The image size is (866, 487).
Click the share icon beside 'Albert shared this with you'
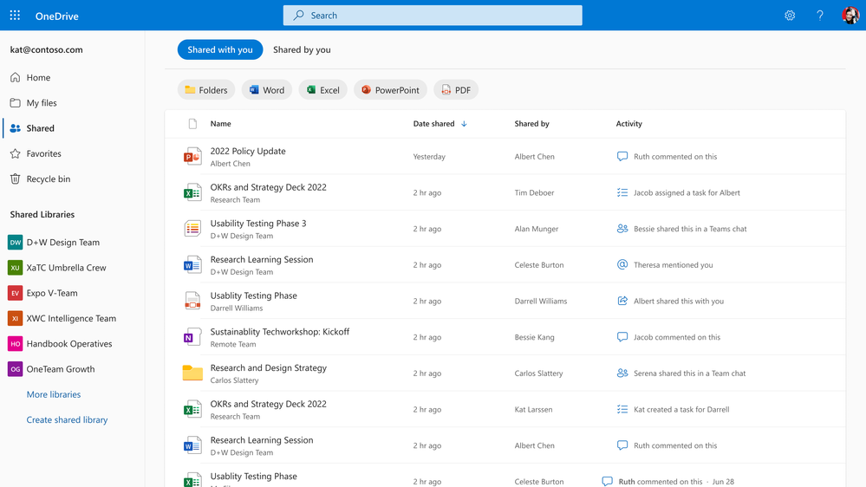pyautogui.click(x=622, y=301)
